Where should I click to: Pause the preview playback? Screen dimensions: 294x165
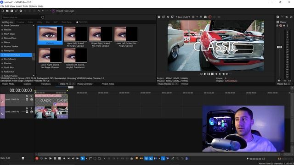(209, 74)
